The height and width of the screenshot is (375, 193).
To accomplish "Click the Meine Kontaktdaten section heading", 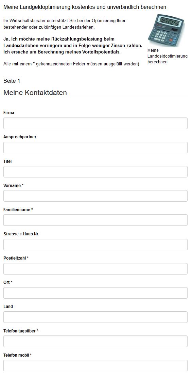I will pos(35,93).
